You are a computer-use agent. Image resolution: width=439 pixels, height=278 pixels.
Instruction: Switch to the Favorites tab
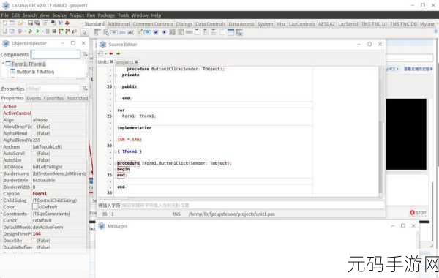click(53, 98)
